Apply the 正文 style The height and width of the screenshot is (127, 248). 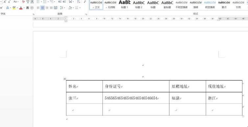point(96,5)
